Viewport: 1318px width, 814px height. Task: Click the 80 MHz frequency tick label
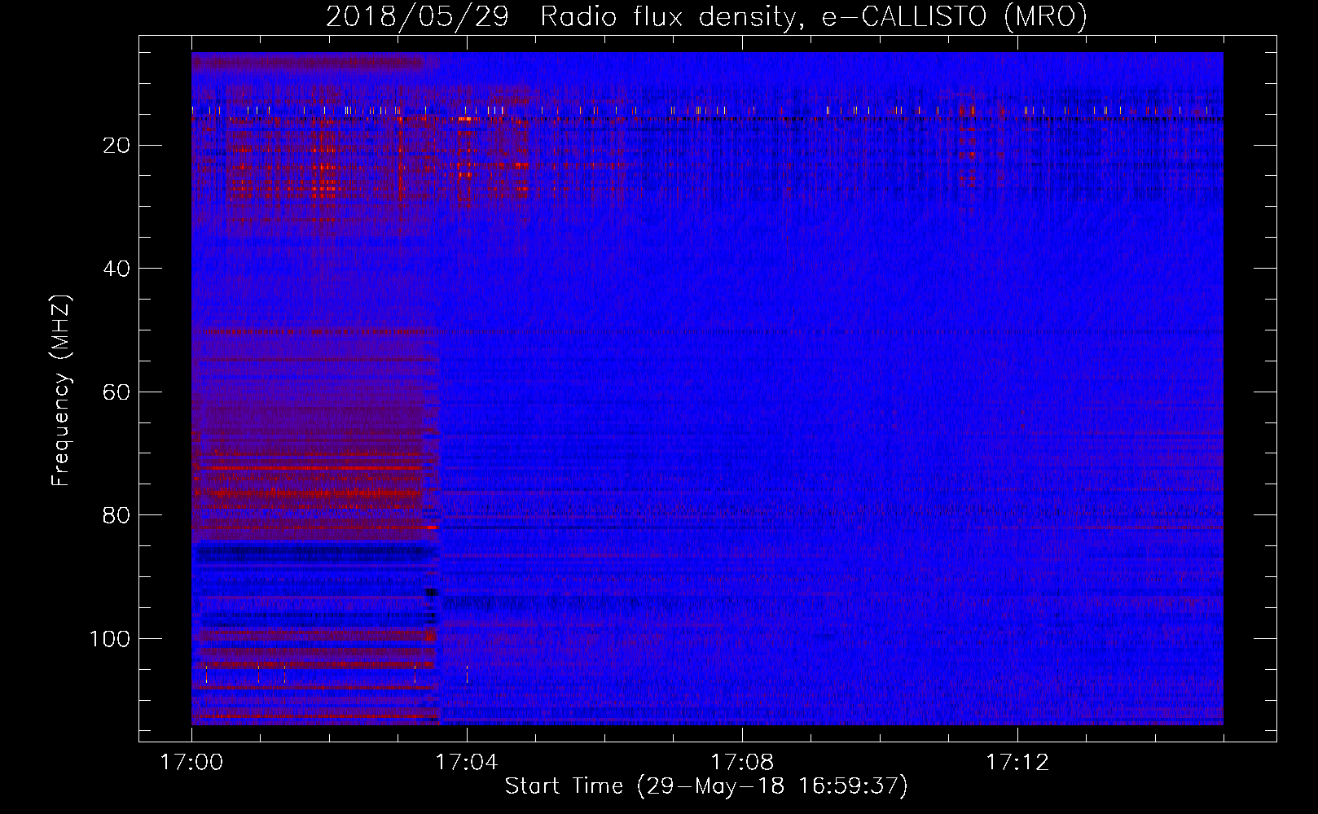(116, 515)
